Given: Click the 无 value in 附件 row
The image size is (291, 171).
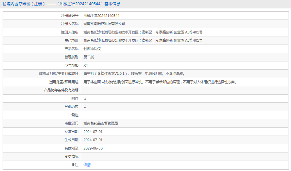Looking at the screenshot, I should point(85,99).
